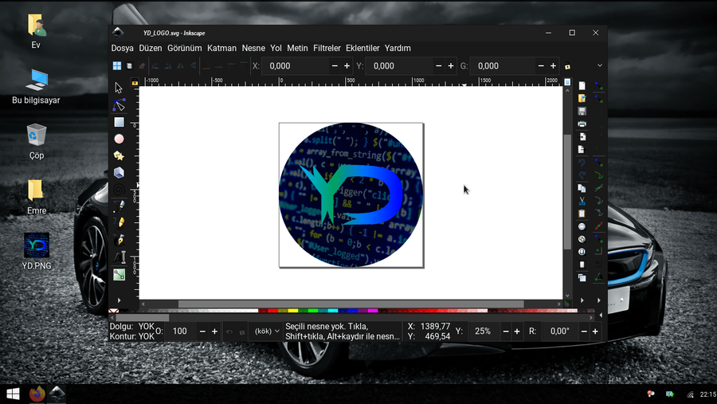Toggle the width-height ratio lock
This screenshot has width=717, height=404.
point(567,66)
